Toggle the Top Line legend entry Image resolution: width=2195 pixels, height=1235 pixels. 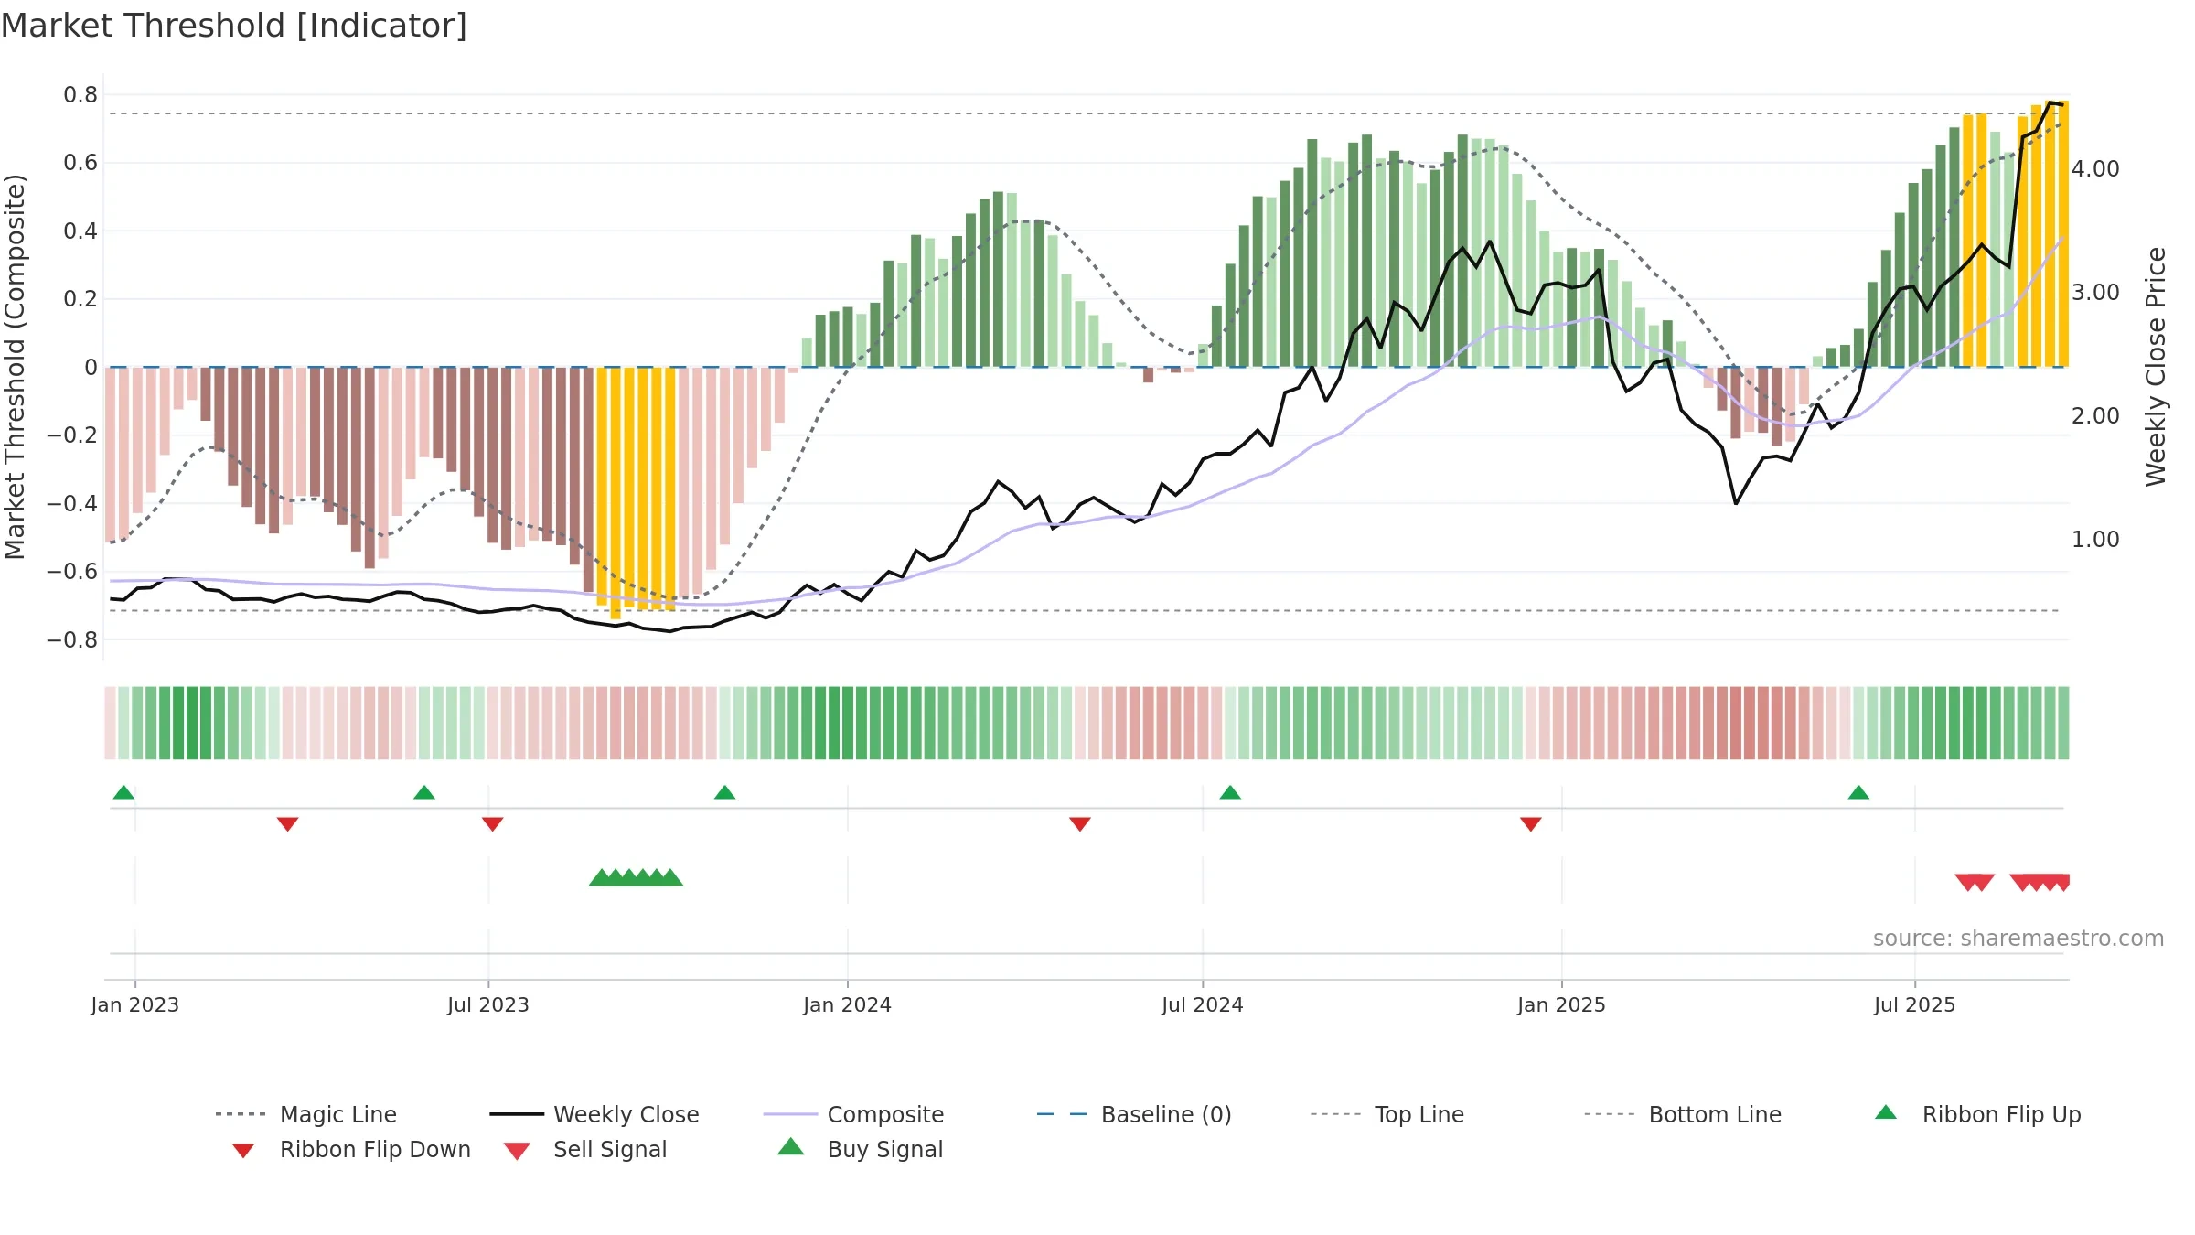[x=1387, y=1114]
